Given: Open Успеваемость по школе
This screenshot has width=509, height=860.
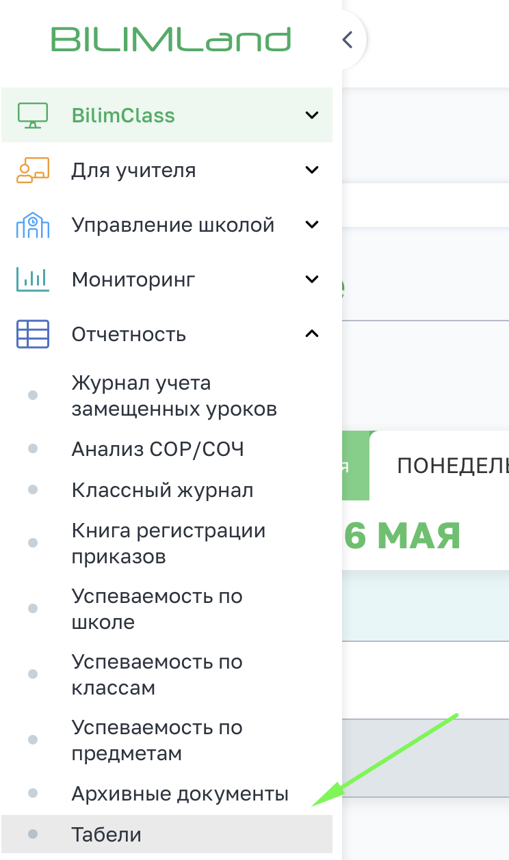Looking at the screenshot, I should [157, 609].
